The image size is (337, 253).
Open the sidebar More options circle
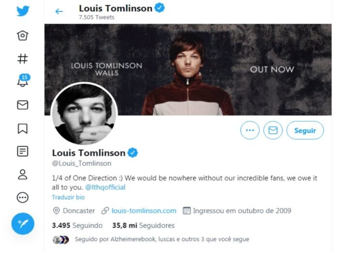(x=23, y=197)
